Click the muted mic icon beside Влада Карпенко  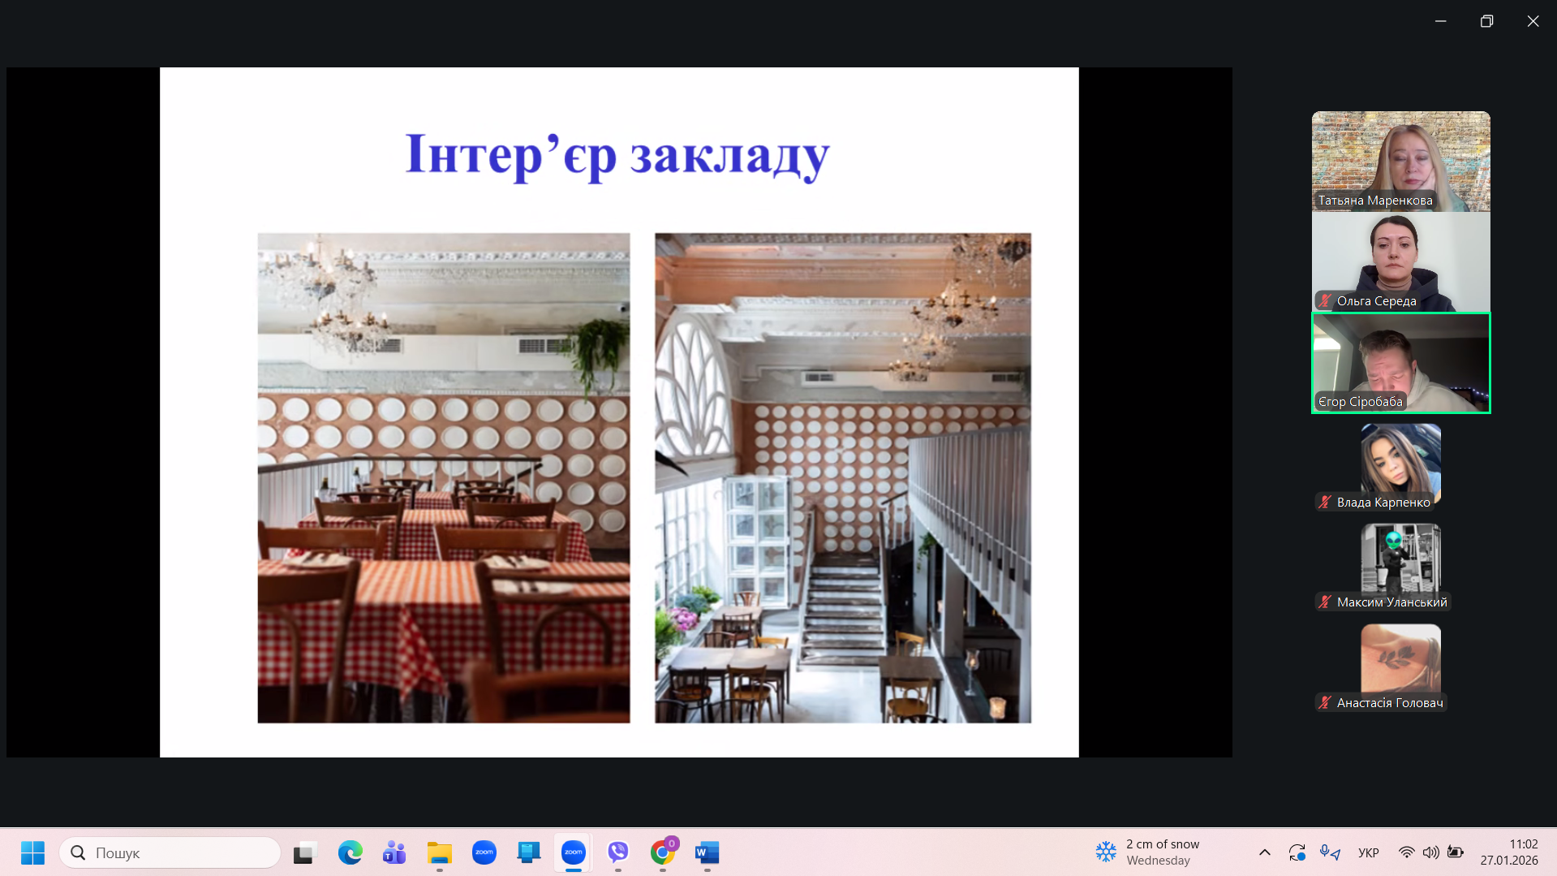click(x=1325, y=503)
